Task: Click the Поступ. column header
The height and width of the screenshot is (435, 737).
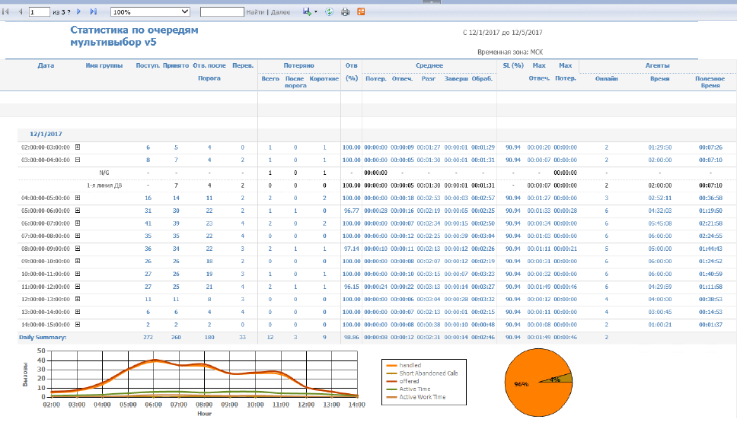Action: click(x=148, y=65)
